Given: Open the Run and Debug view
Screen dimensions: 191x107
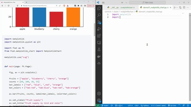Looking at the screenshot, I should tap(99, 29).
